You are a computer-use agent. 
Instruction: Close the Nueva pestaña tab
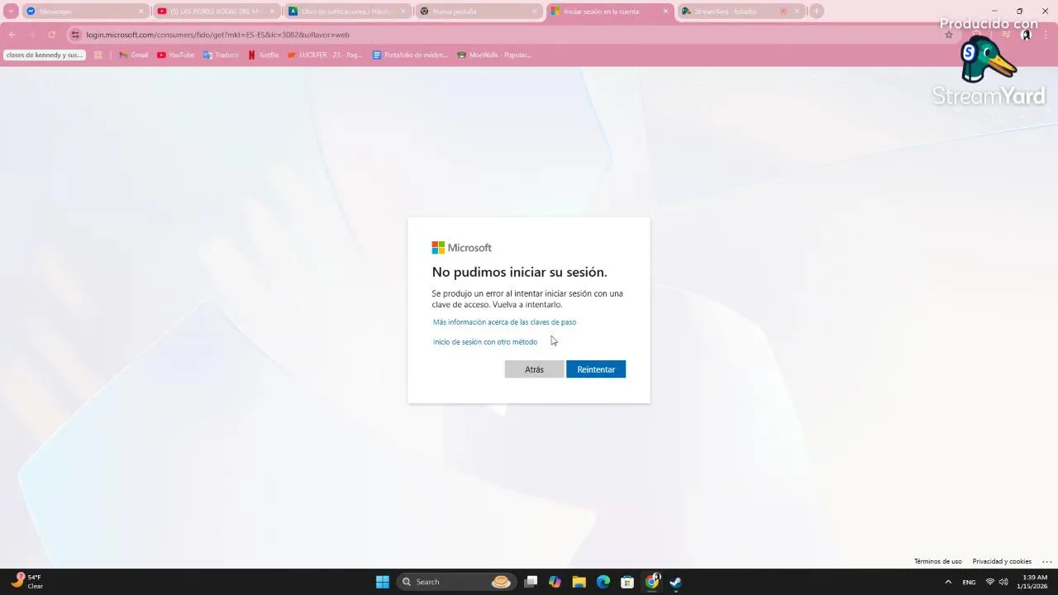(x=534, y=12)
